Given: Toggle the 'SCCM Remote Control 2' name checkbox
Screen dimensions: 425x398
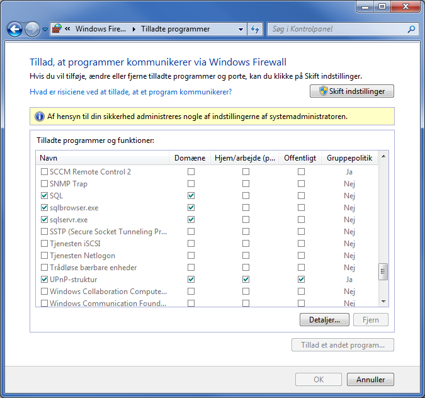Looking at the screenshot, I should (x=44, y=172).
